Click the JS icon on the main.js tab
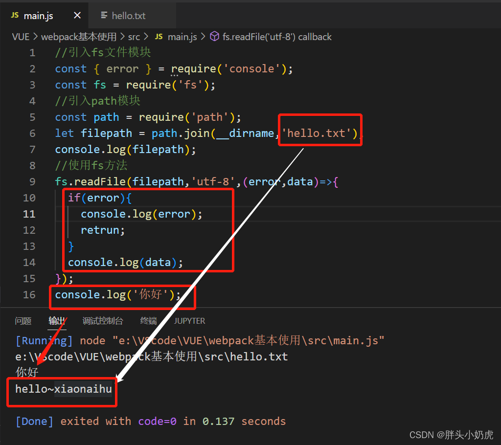Screen dimensions: 501x445 point(14,15)
